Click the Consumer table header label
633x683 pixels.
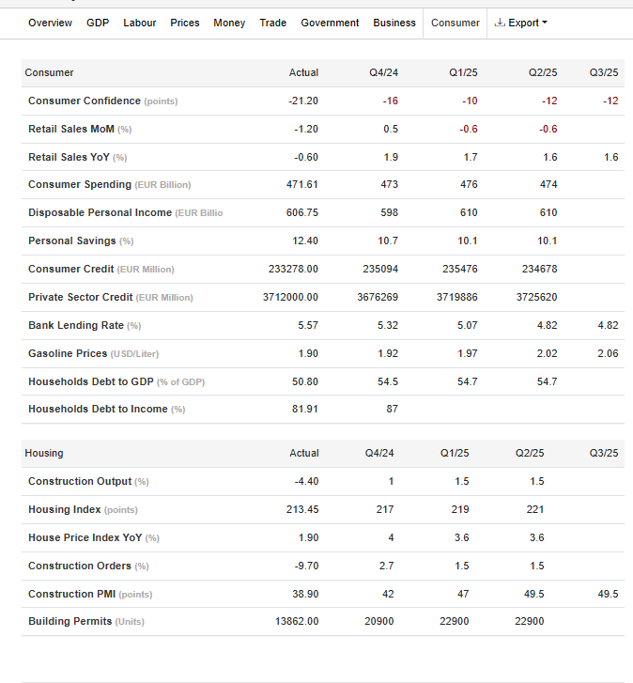pos(49,72)
